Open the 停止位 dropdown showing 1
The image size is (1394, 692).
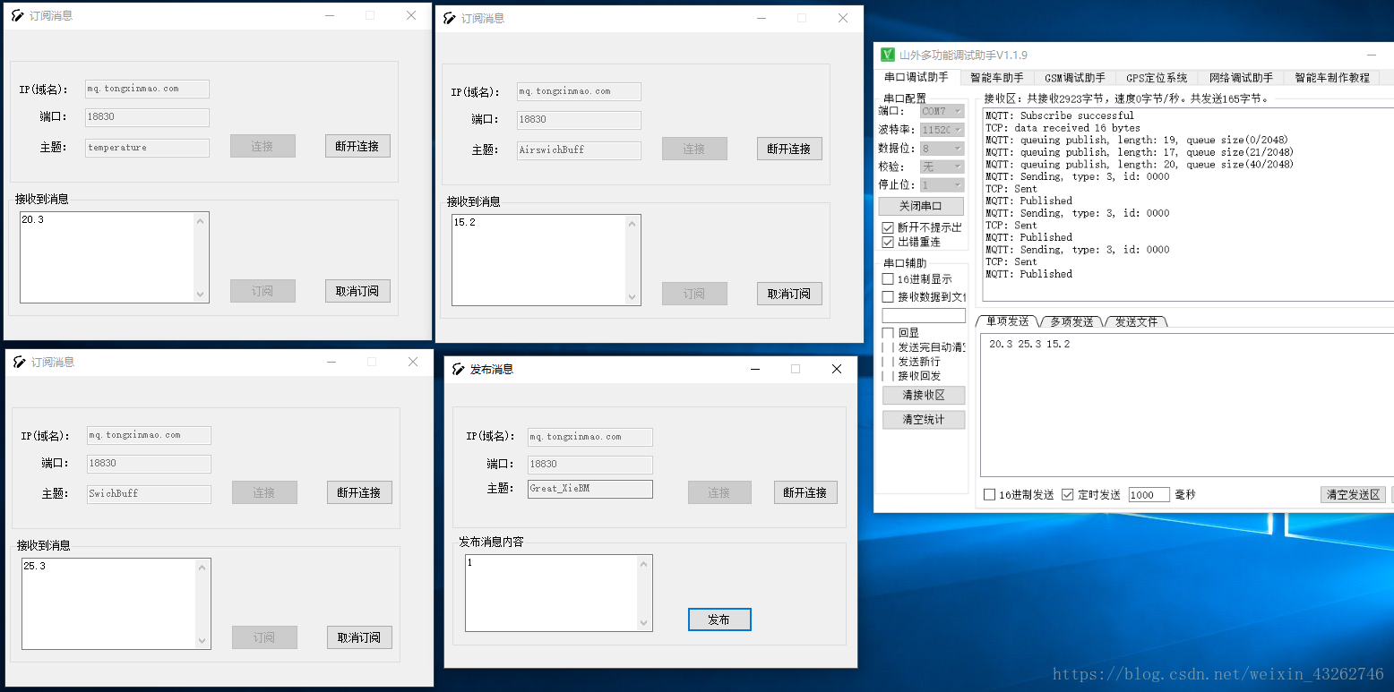pyautogui.click(x=942, y=185)
